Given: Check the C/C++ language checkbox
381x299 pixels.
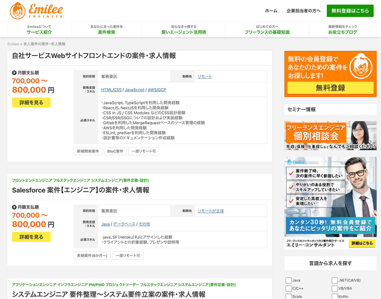Looking at the screenshot, I should click(289, 289).
